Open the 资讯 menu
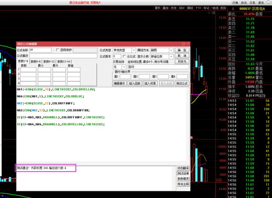The image size is (272, 198). 244,3
